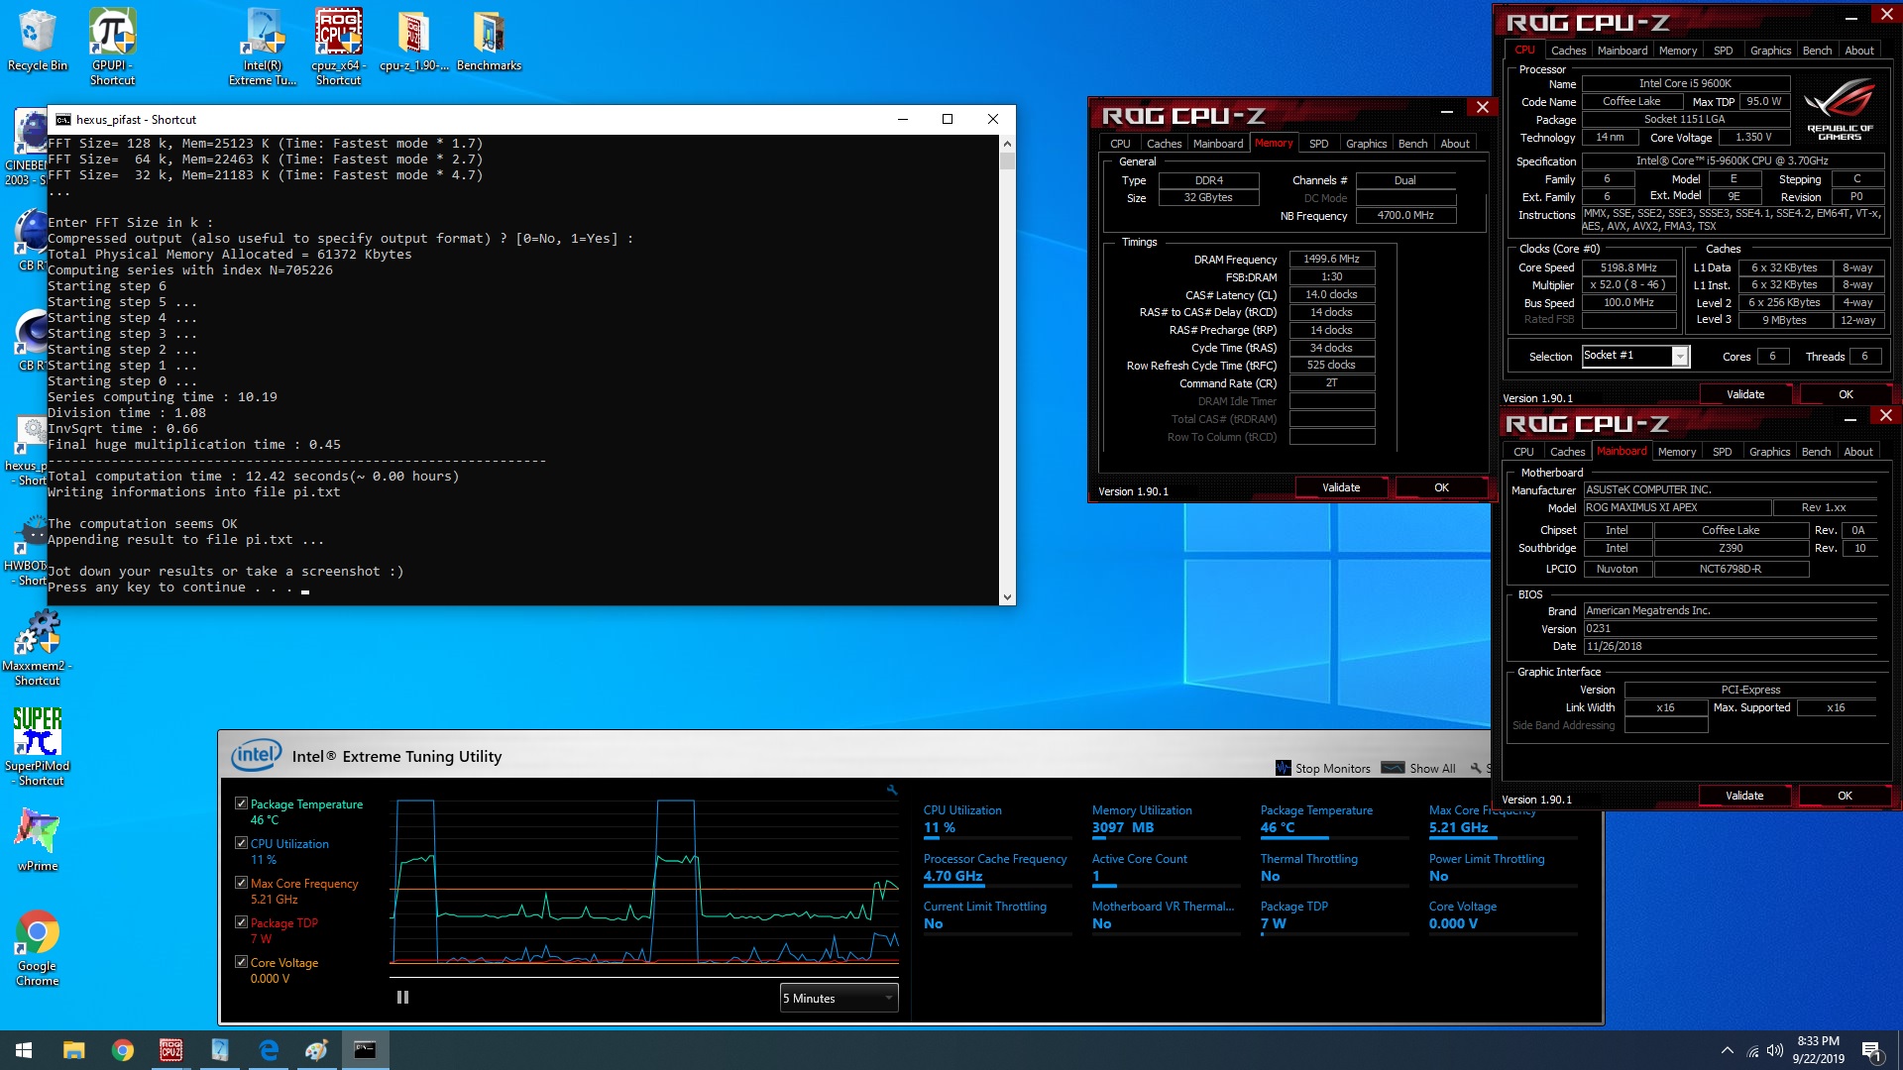This screenshot has width=1903, height=1070.
Task: Open the volume control in the system tray
Action: click(1774, 1050)
